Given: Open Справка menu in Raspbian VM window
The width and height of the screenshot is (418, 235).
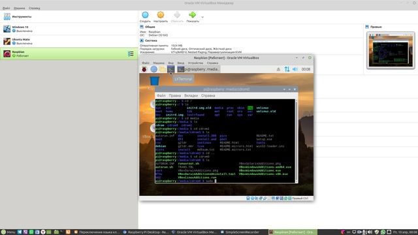Looking at the screenshot, I should pyautogui.click(x=212, y=63).
